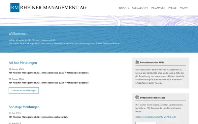The width and height of the screenshot is (198, 124).
Task: Click the Willkommen banner heading
Action: click(18, 34)
